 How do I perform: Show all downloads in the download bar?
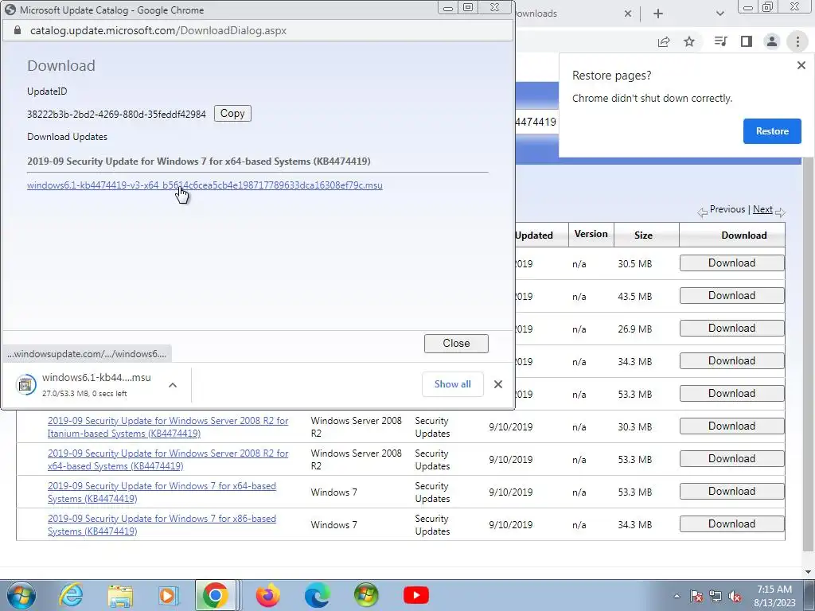453,384
